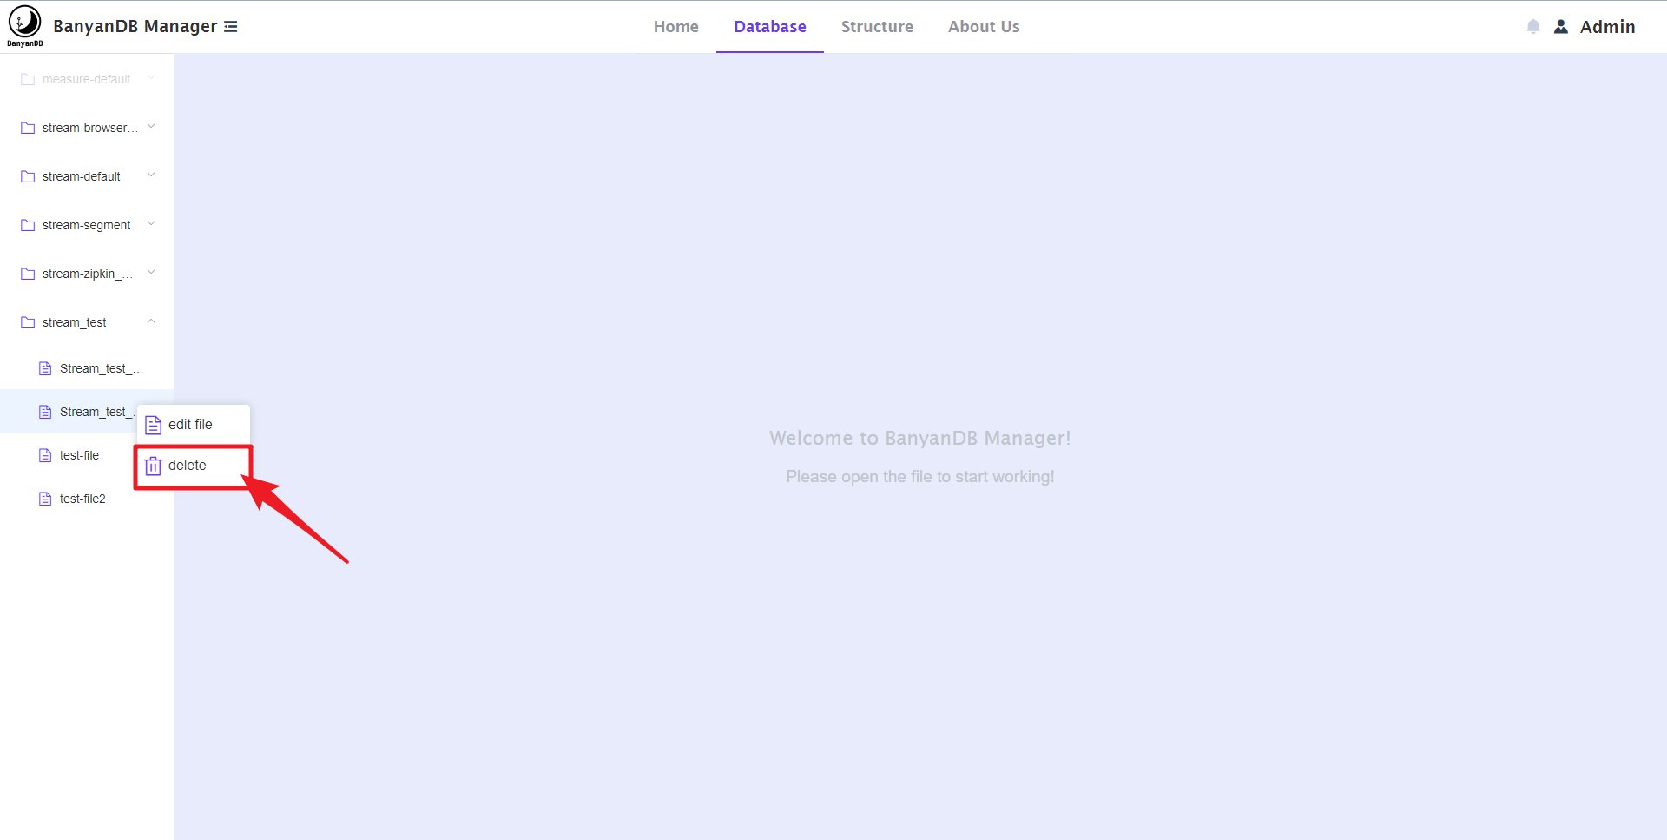Screen dimensions: 1667x840
Task: Click the Admin user avatar icon
Action: [1561, 27]
